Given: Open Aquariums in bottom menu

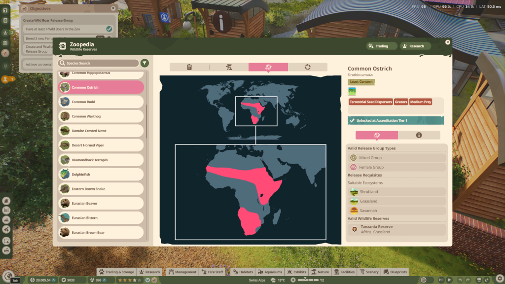Looking at the screenshot, I should pos(270,272).
